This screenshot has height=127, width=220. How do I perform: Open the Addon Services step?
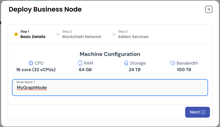click(x=133, y=36)
